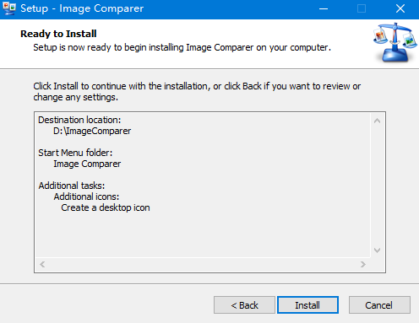Click the balance scales Image Comparer logo

click(395, 43)
